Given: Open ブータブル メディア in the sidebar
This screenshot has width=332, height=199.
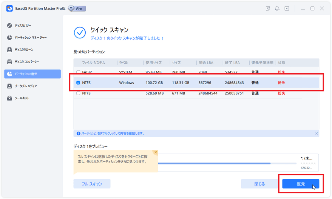Looking at the screenshot, I should click(25, 86).
